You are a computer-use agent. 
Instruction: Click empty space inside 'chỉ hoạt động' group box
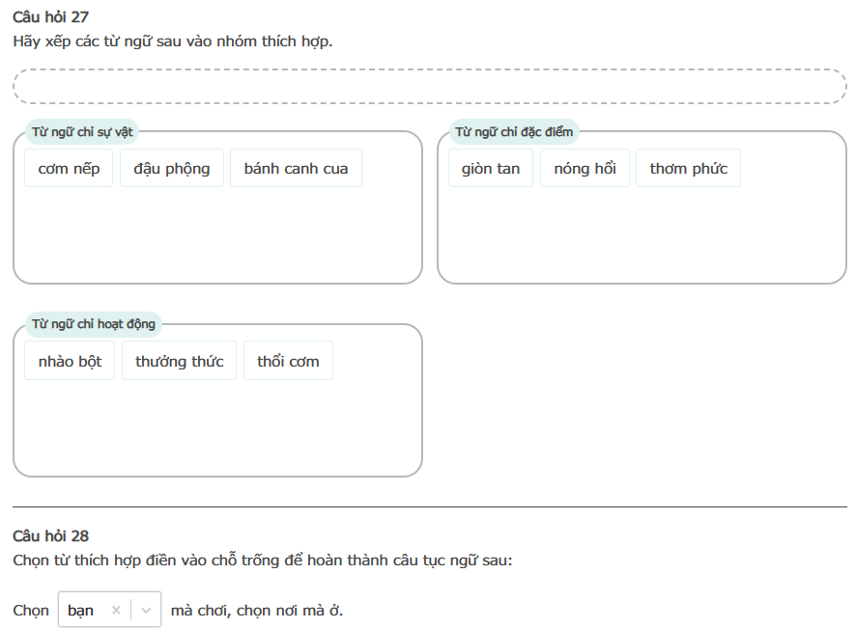[217, 429]
